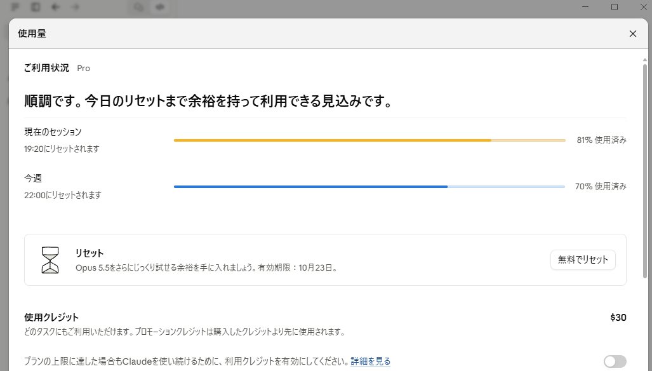Click the プランの上限に達した場合 sentence
The width and height of the screenshot is (652, 371).
point(186,361)
